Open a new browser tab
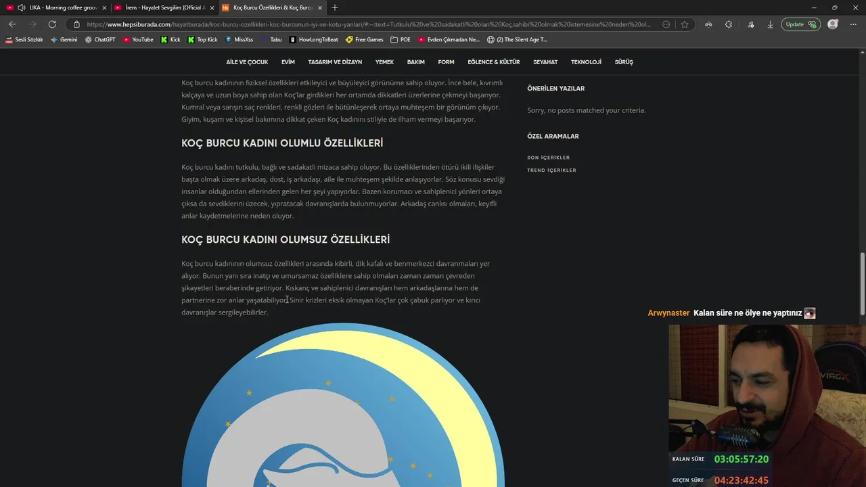This screenshot has height=487, width=866. [335, 7]
